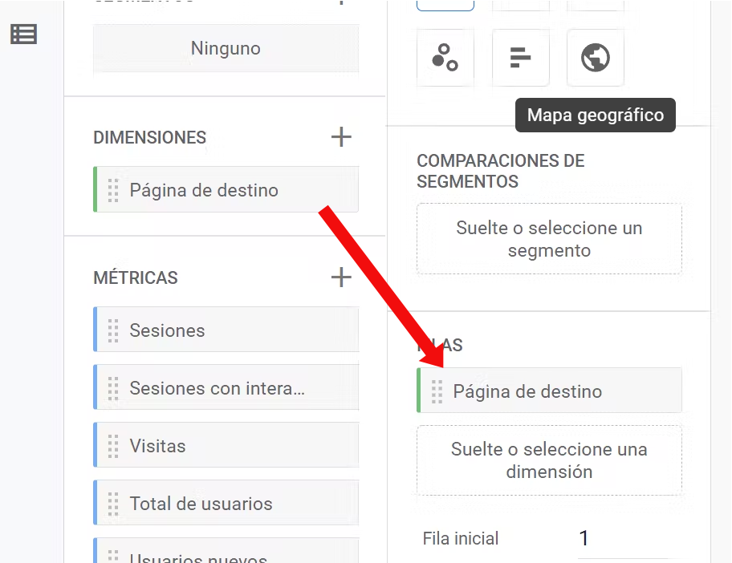
Task: Select Página de destino in Dimensiones list
Action: [x=226, y=189]
